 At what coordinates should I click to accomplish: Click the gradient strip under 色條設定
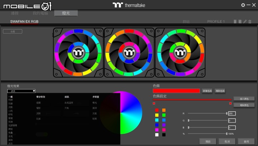coord(192,100)
